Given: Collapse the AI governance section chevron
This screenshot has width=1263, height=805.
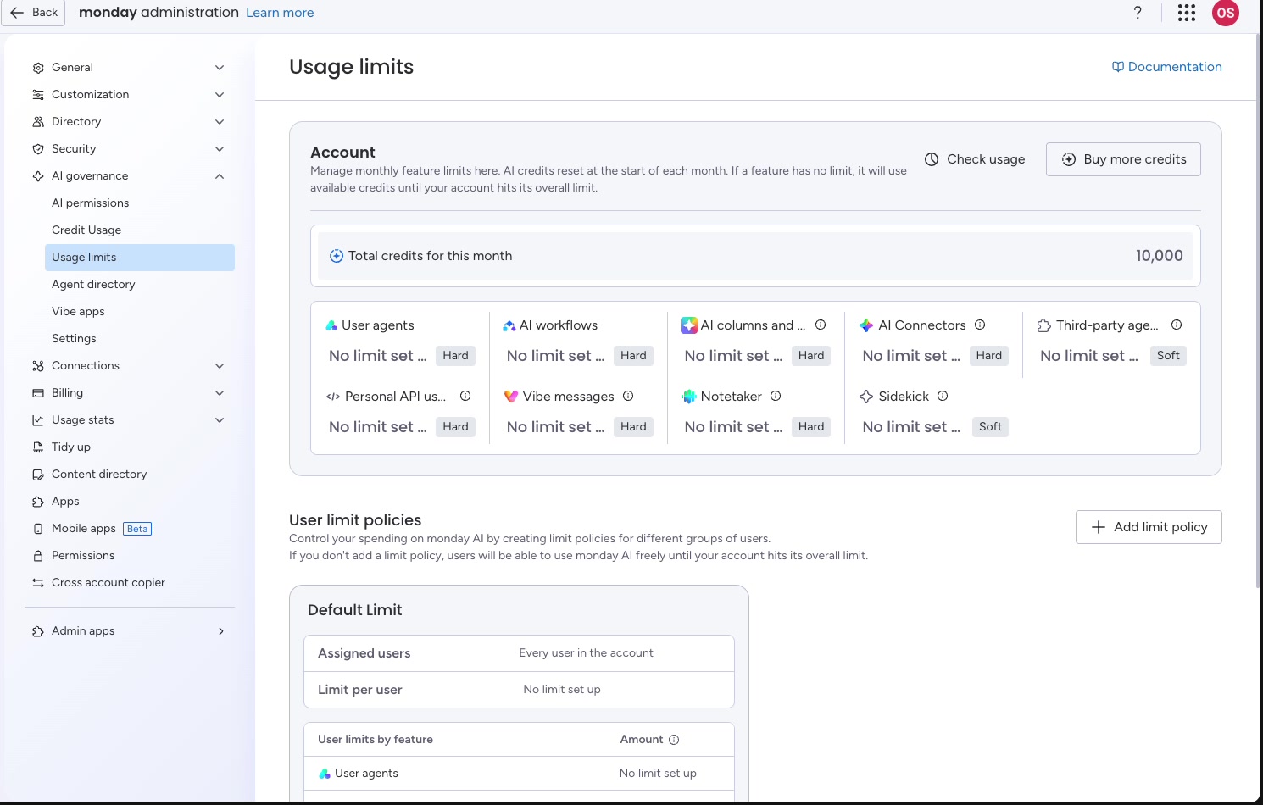Looking at the screenshot, I should pyautogui.click(x=220, y=176).
